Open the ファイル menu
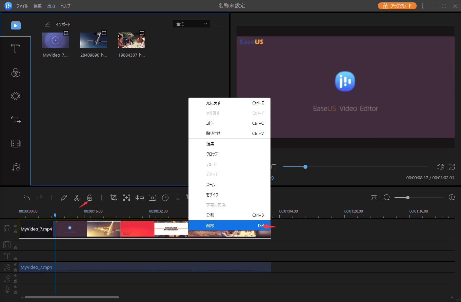The image size is (461, 302). click(22, 6)
